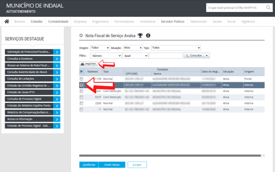Screen dimensions: 275x172
Task: Toggle the select-all checkbox in table header
Action: (x=81, y=72)
